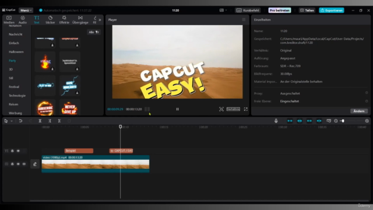
Task: Open the Übergänge tab
Action: coord(80,20)
